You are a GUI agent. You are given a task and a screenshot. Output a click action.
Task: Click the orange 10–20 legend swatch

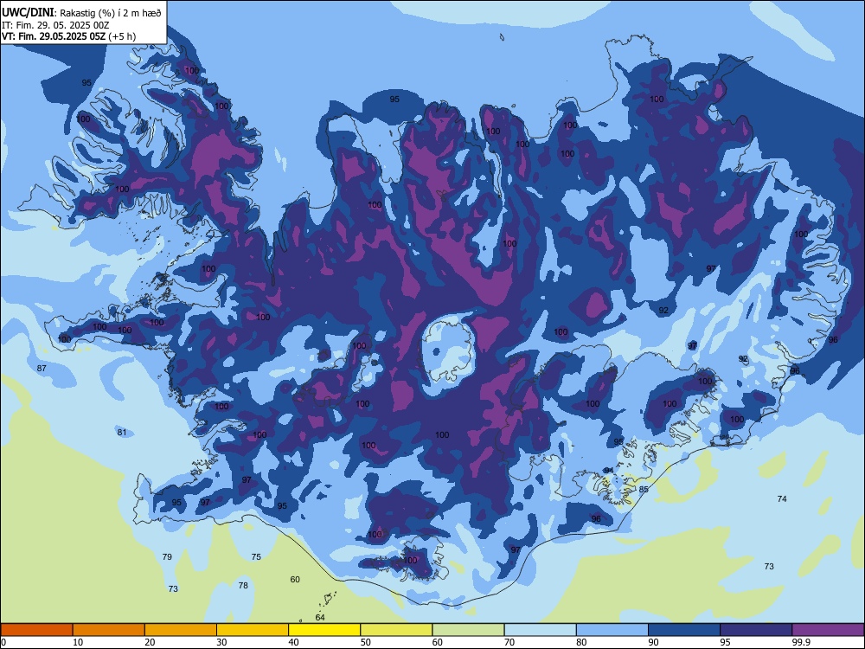tap(109, 630)
